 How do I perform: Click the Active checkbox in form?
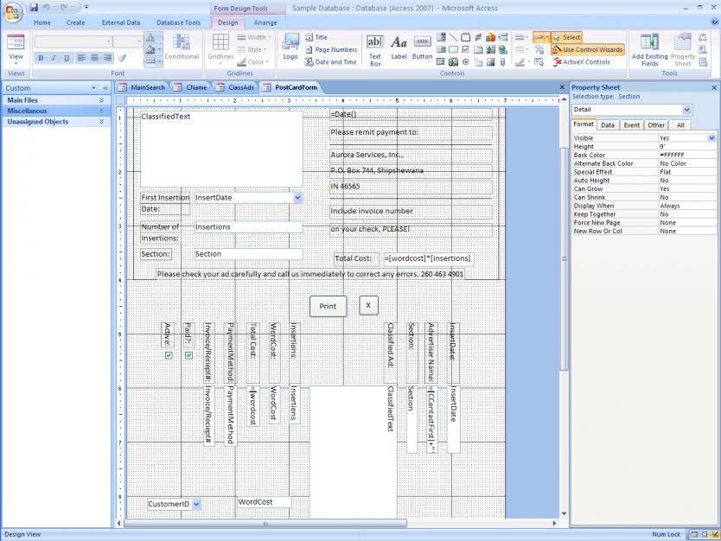[169, 355]
